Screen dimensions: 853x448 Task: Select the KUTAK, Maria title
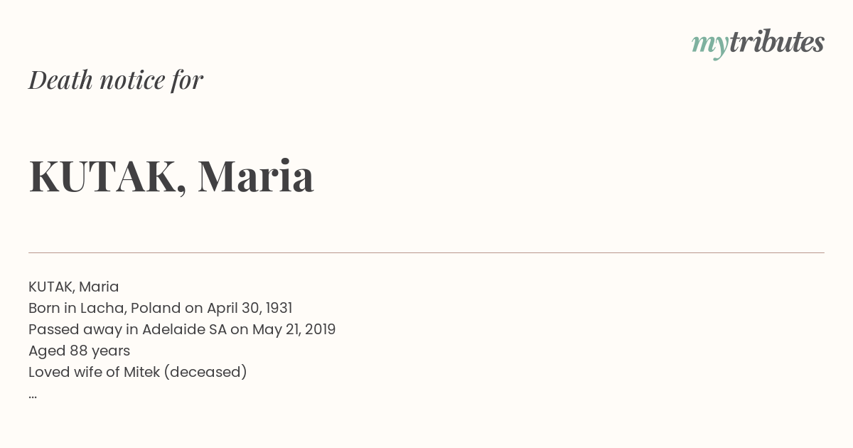(x=171, y=176)
